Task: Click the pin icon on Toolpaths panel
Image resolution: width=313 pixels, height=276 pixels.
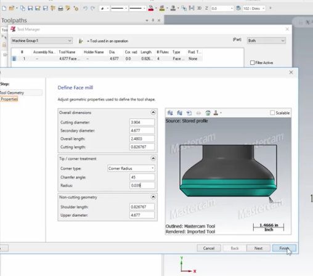Action: click(153, 20)
